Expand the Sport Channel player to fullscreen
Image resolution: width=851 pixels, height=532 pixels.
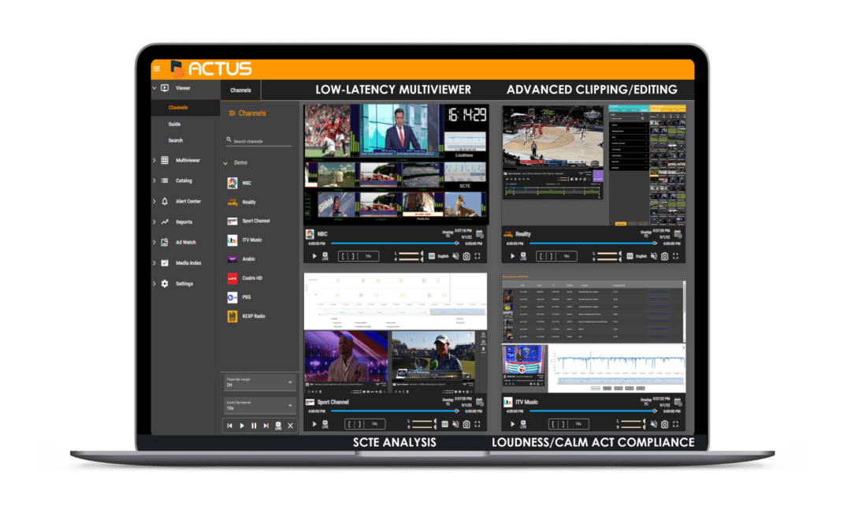pyautogui.click(x=478, y=424)
